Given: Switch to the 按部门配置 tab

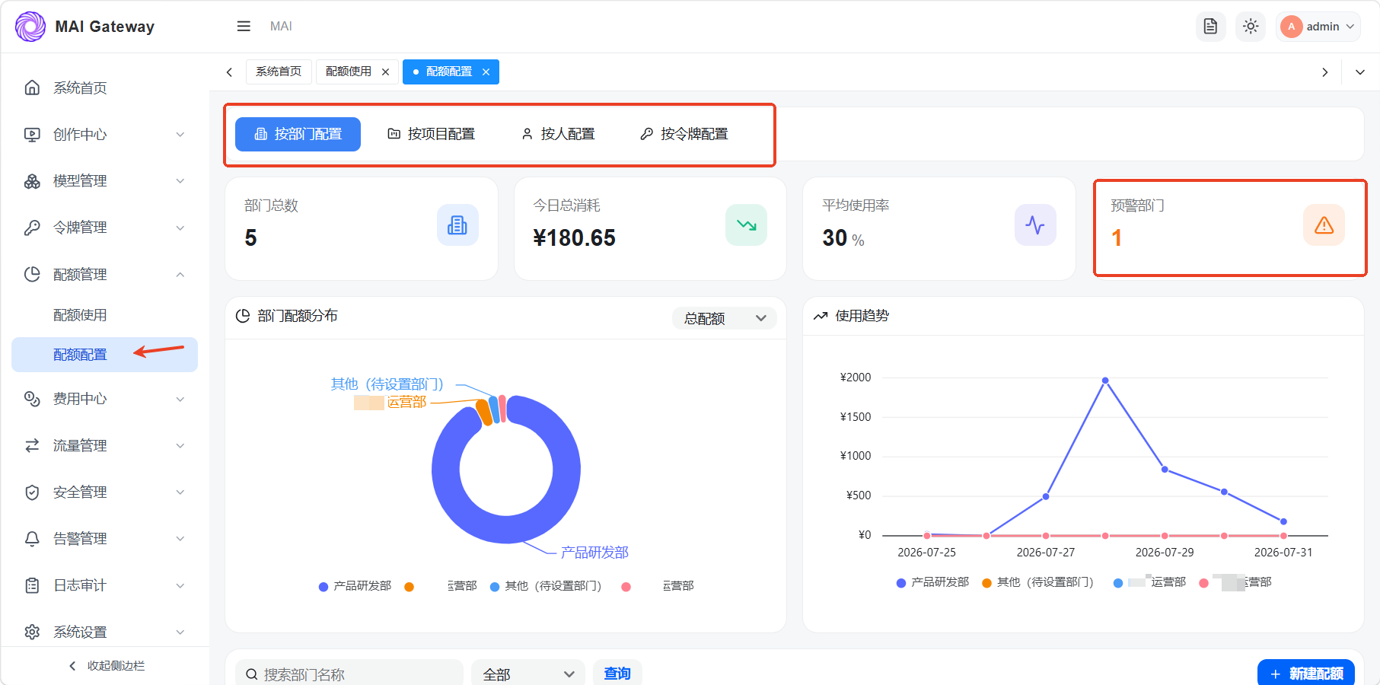Looking at the screenshot, I should pos(298,134).
